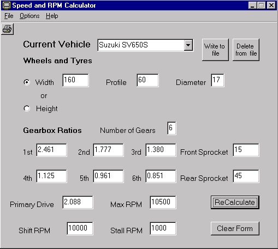Open the Help menu
Image resolution: width=278 pixels, height=249 pixels.
pyautogui.click(x=52, y=16)
